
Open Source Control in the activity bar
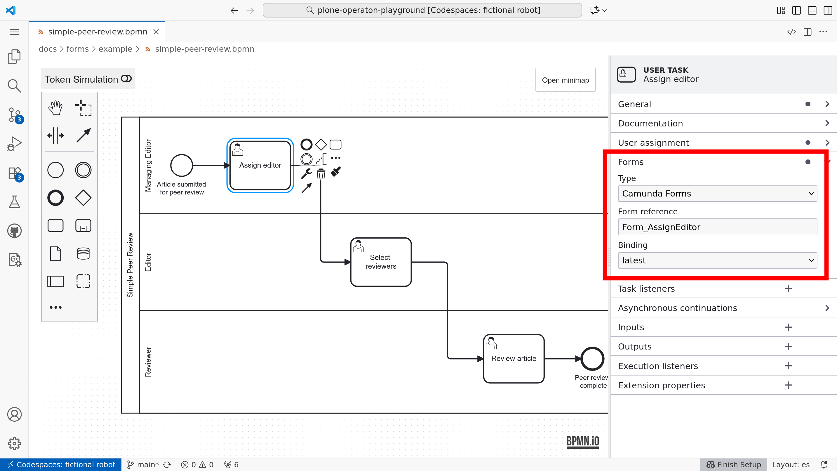[x=14, y=115]
